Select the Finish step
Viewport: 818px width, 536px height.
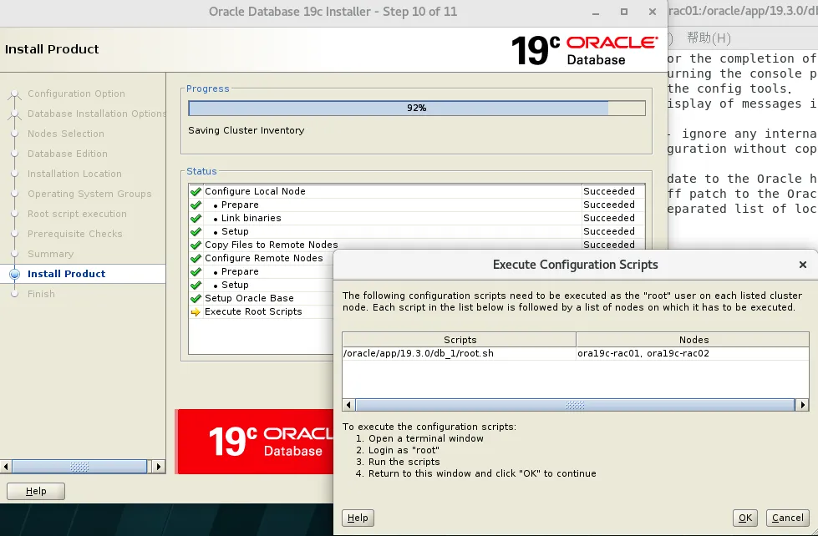click(41, 294)
